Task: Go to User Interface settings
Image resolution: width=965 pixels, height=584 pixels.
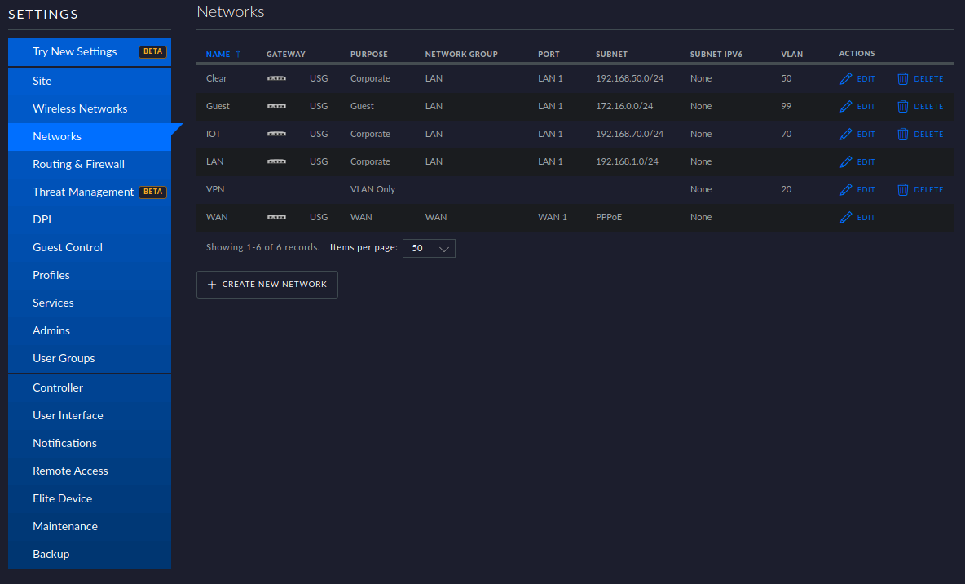Action: [x=90, y=415]
